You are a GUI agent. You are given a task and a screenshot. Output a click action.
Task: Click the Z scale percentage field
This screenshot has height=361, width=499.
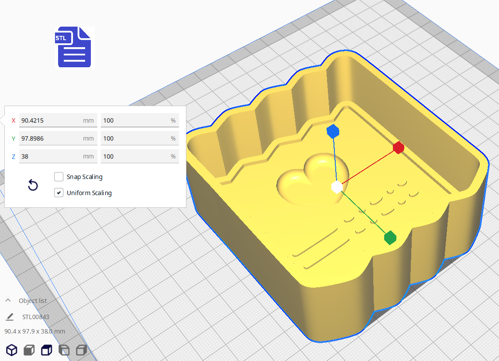135,156
